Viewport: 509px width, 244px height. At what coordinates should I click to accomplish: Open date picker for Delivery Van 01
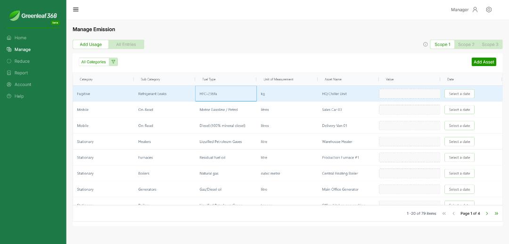coord(459,126)
